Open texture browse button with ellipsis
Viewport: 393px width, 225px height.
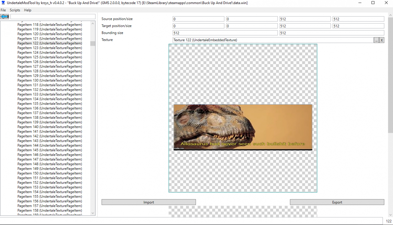tap(376, 40)
